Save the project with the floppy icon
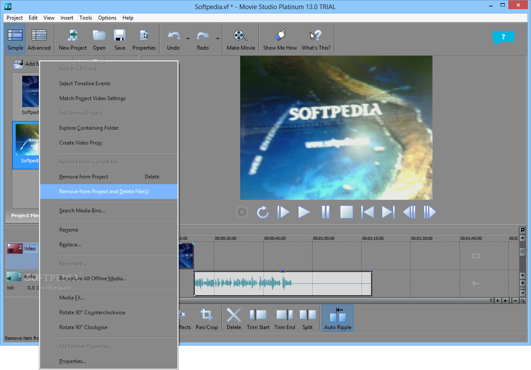The height and width of the screenshot is (370, 531). click(x=120, y=36)
